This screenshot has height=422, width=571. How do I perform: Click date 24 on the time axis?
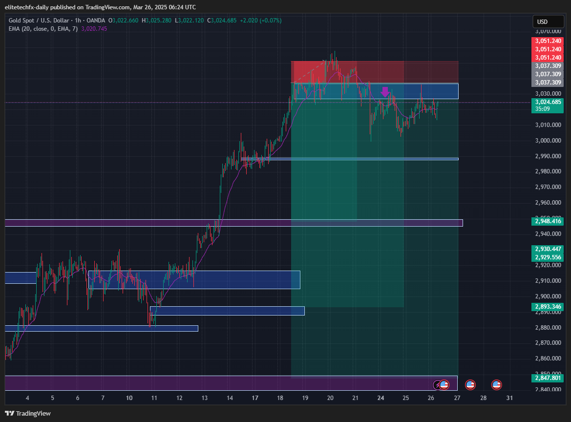coord(381,398)
